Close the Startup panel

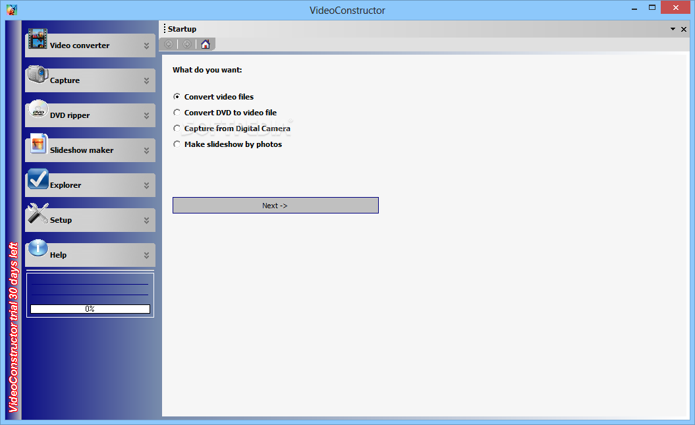coord(684,29)
